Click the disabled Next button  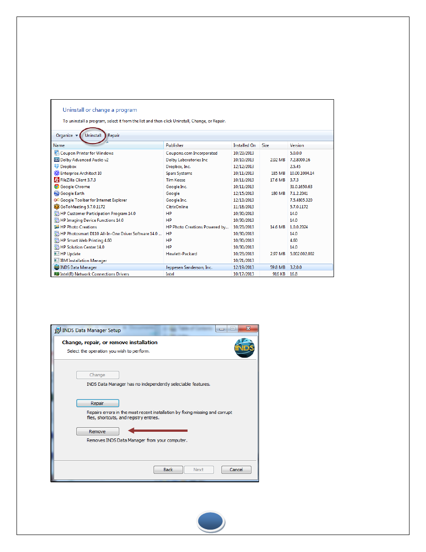199,470
